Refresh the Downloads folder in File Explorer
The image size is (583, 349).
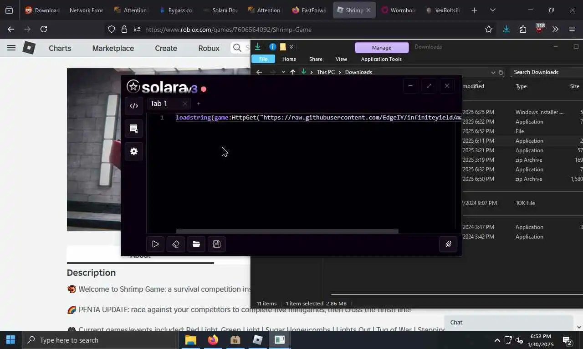[x=501, y=72]
